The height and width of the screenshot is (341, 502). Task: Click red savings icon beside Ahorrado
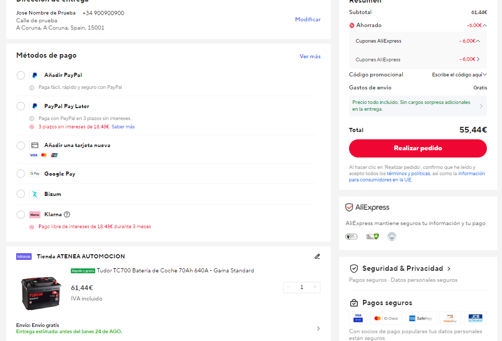[x=352, y=25]
